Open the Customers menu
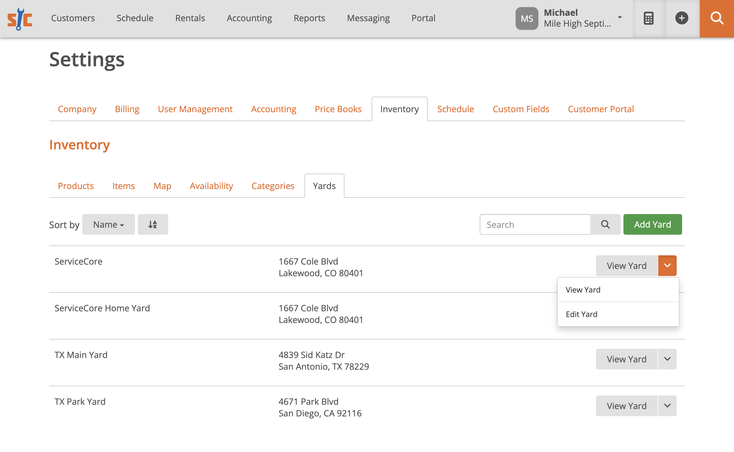The width and height of the screenshot is (734, 452). tap(73, 18)
